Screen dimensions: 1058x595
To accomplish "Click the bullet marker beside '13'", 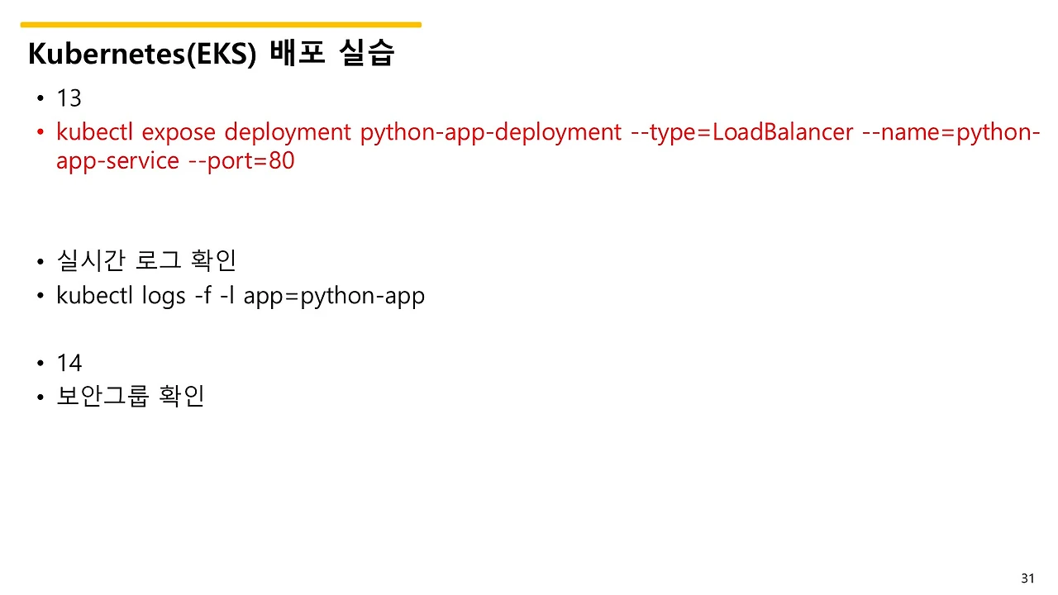I will (41, 98).
